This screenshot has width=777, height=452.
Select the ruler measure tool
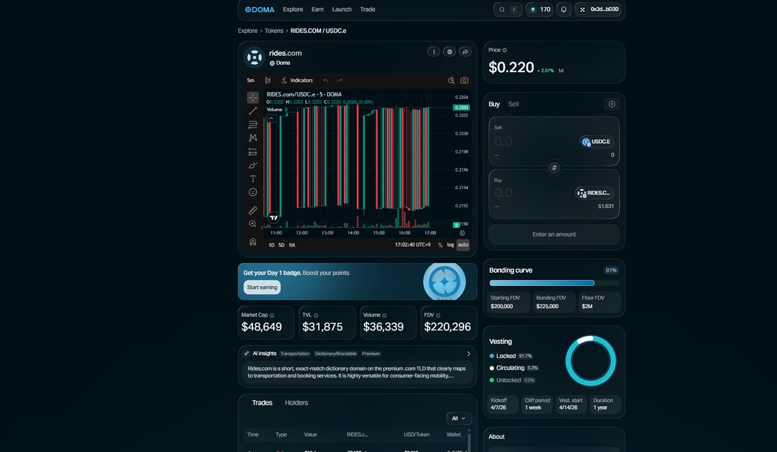pos(253,210)
